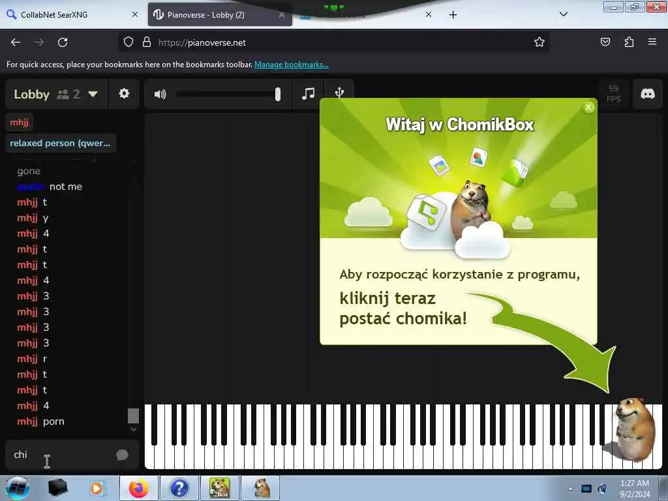668x501 pixels.
Task: Mute the volume speaker icon
Action: [x=160, y=94]
